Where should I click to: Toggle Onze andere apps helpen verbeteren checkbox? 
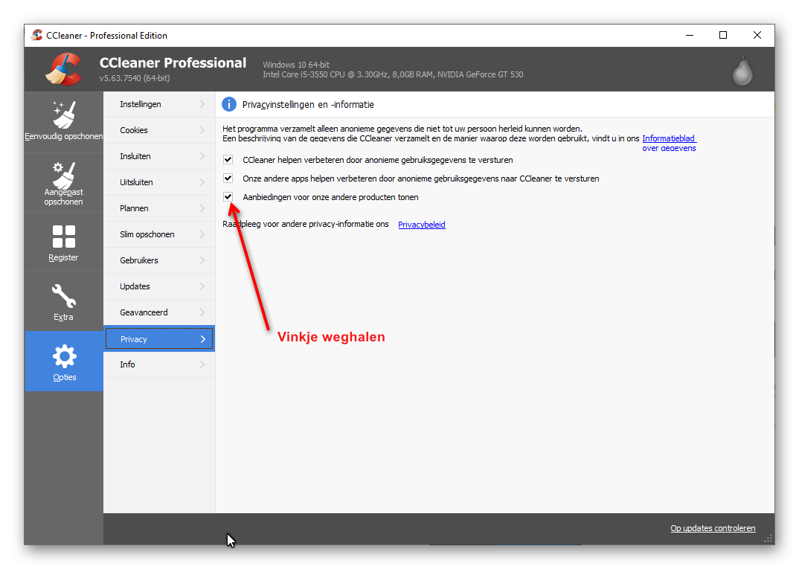[x=228, y=179]
